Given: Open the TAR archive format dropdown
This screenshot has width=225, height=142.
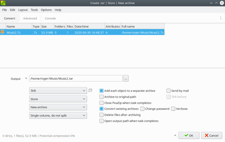Looking at the screenshot, I should point(58,91).
